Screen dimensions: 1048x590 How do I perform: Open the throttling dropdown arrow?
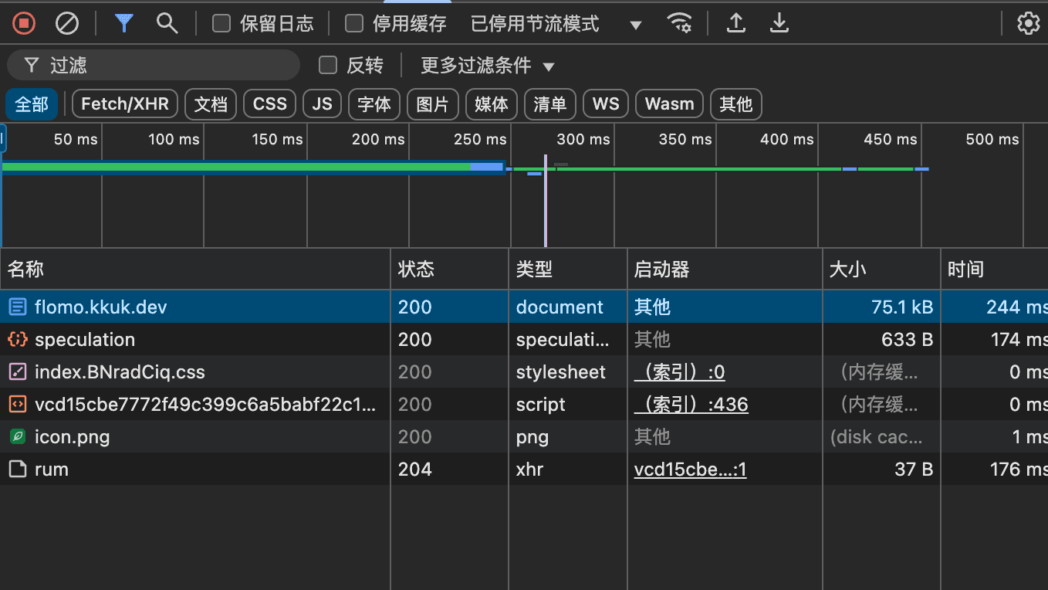[635, 23]
